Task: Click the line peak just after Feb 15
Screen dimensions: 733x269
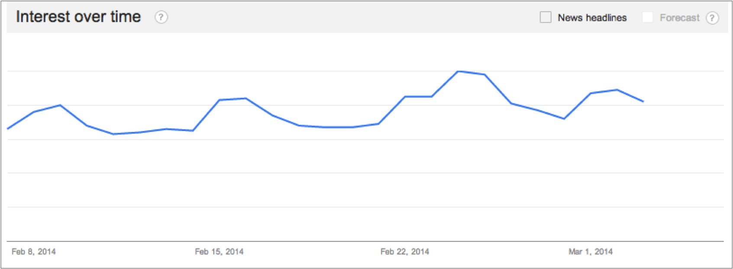Action: (246, 98)
